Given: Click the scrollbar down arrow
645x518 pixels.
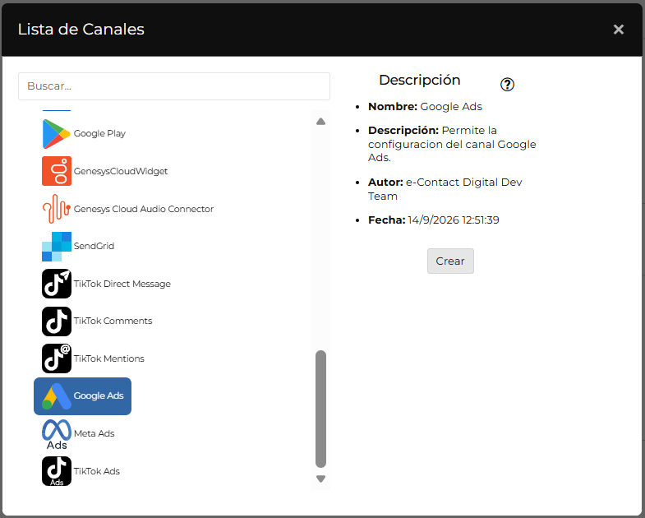Looking at the screenshot, I should click(320, 479).
